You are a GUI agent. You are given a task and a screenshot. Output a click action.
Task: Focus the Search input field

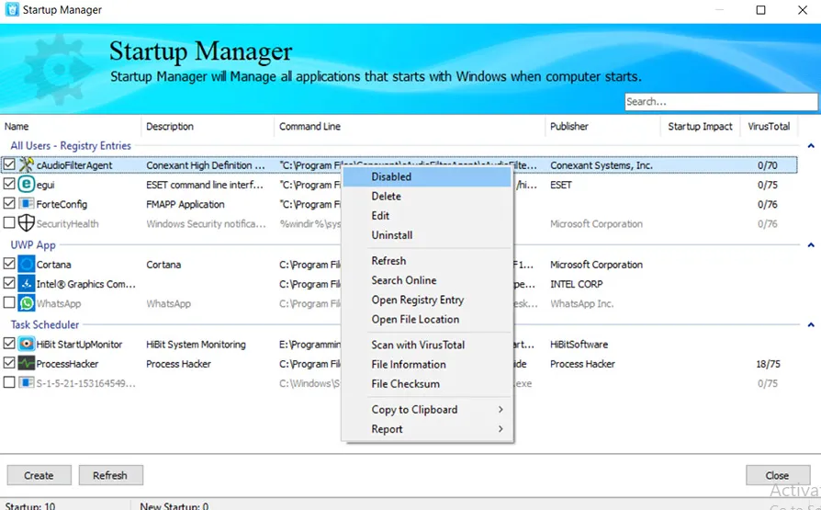721,102
